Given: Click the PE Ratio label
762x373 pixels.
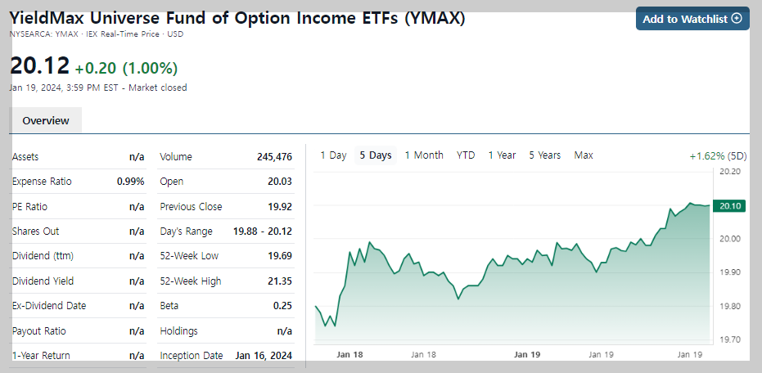Looking at the screenshot, I should pyautogui.click(x=29, y=207).
